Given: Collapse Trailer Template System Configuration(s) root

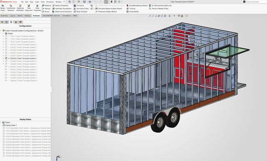Looking at the screenshot, I should coord(1,31).
